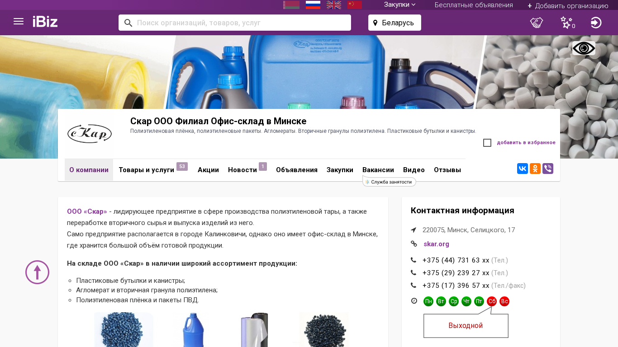This screenshot has height=347, width=618.
Task: Click the scroll-to-top arrow button
Action: tap(37, 272)
